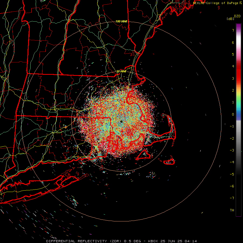Click the 100 NMI range ring label

coord(121,21)
